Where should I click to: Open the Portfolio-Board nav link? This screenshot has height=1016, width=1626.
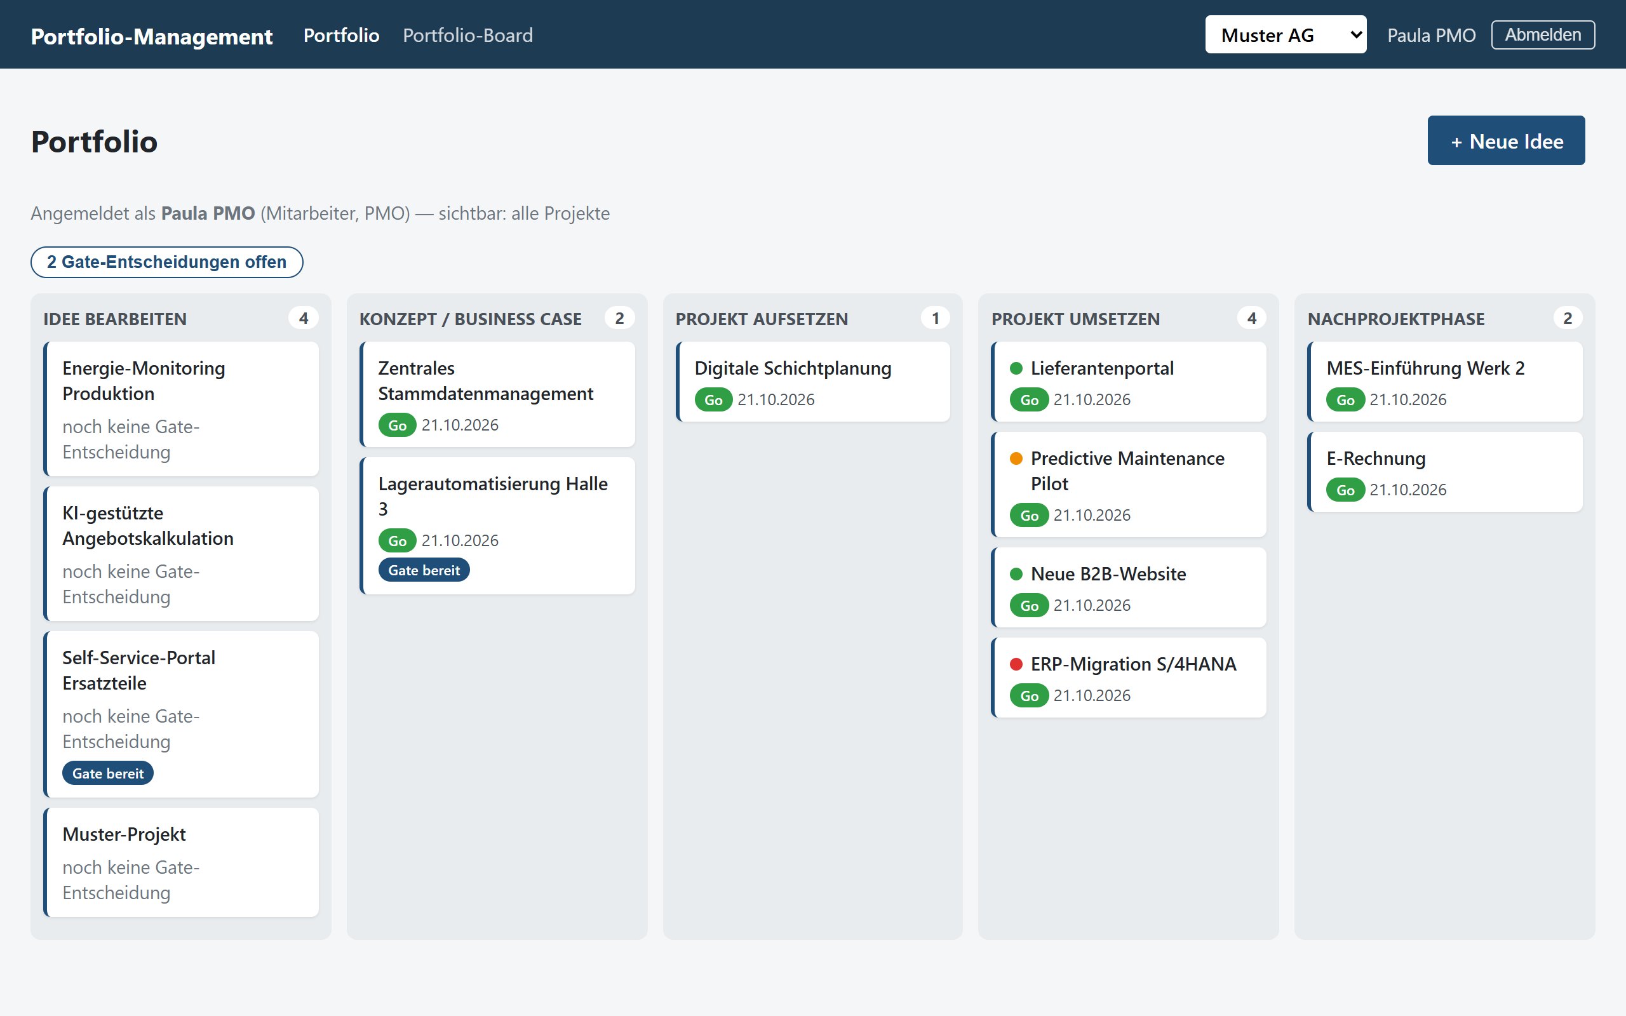tap(467, 35)
